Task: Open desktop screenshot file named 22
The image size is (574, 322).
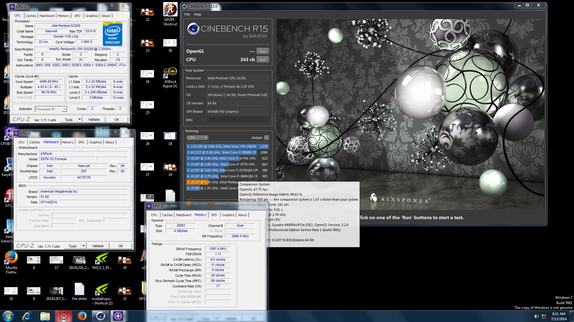Action: point(147,14)
